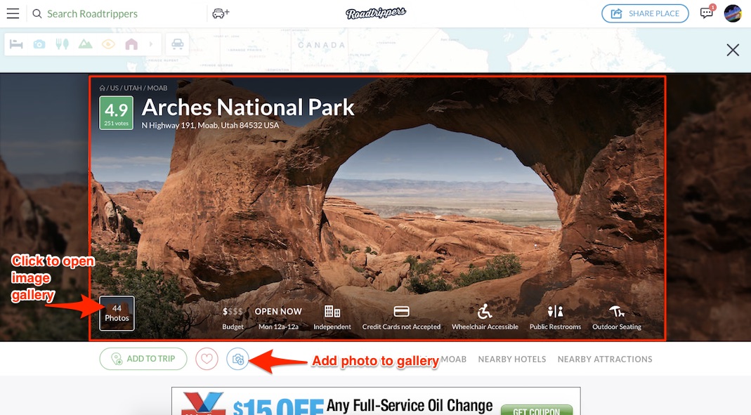Click the add vehicle icon
This screenshot has width=751, height=415.
click(221, 13)
